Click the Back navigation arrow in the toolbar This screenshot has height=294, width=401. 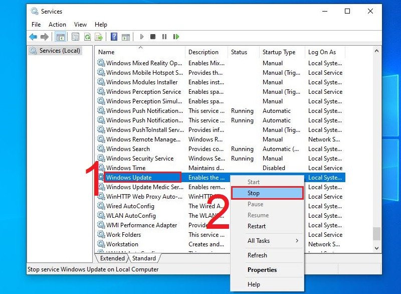33,36
